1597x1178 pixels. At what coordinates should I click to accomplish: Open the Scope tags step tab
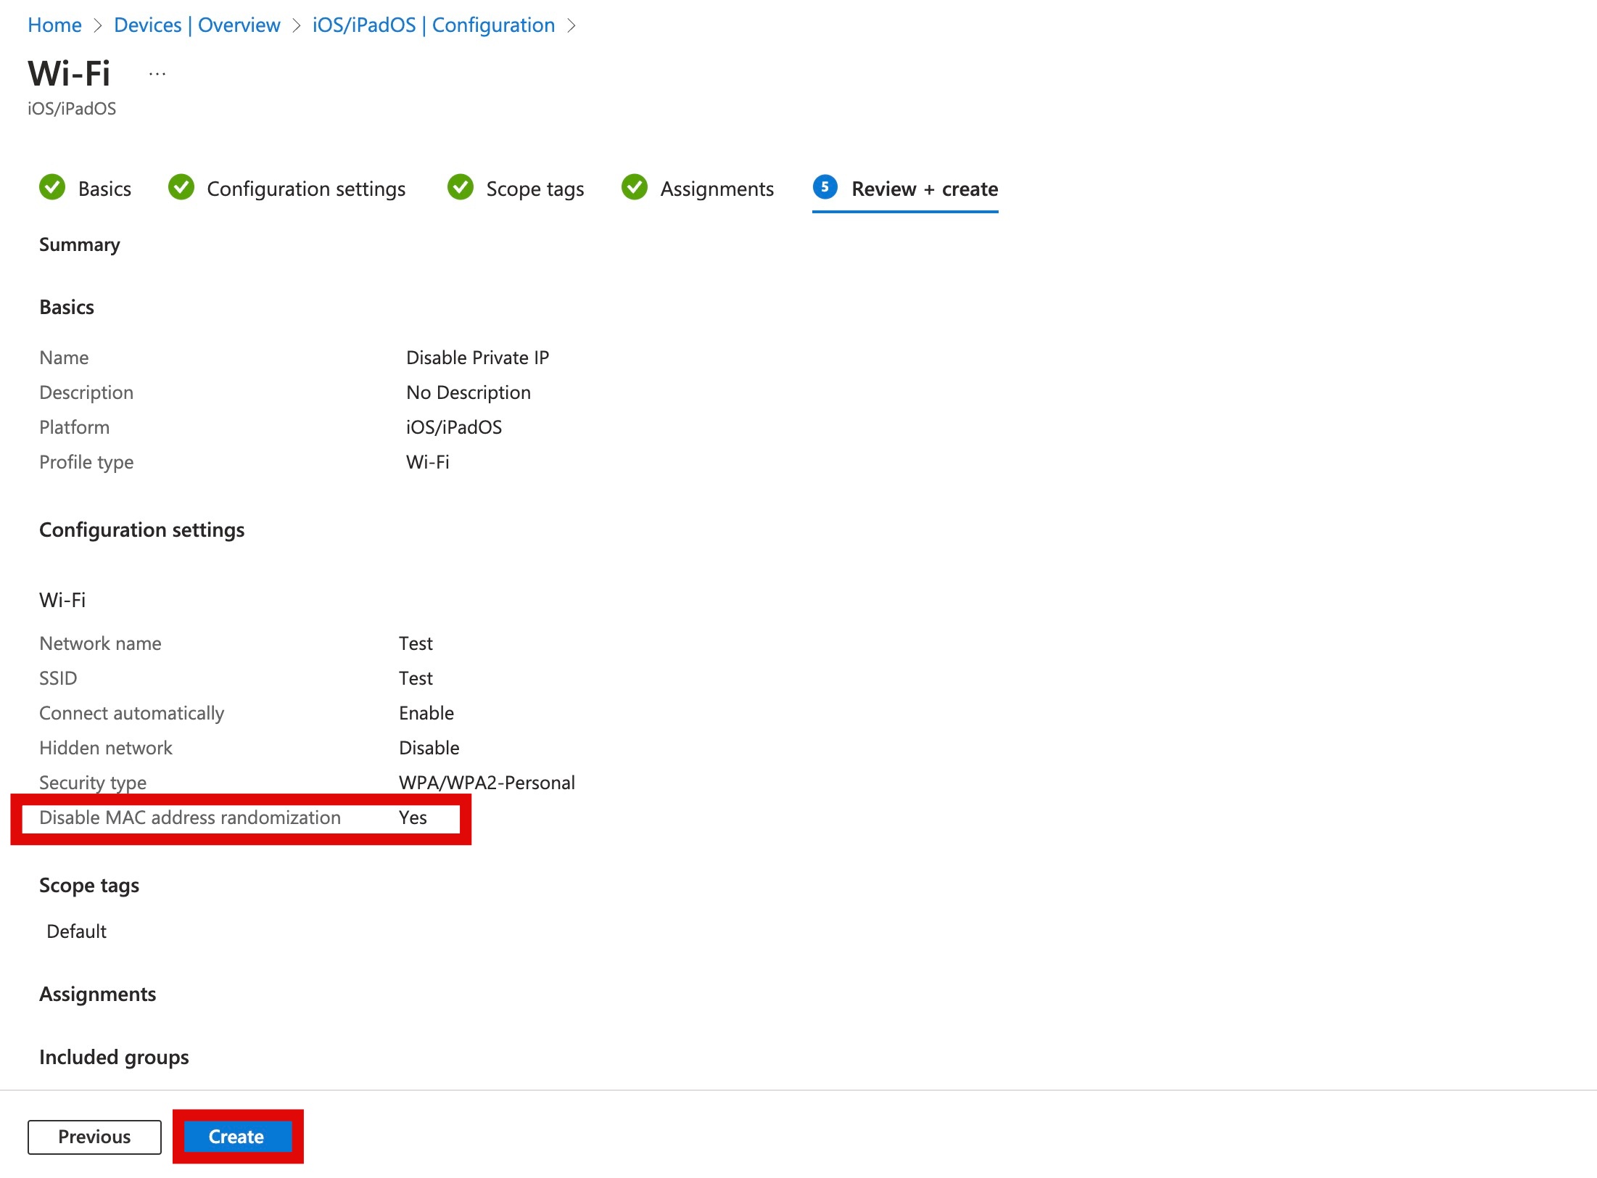tap(535, 189)
